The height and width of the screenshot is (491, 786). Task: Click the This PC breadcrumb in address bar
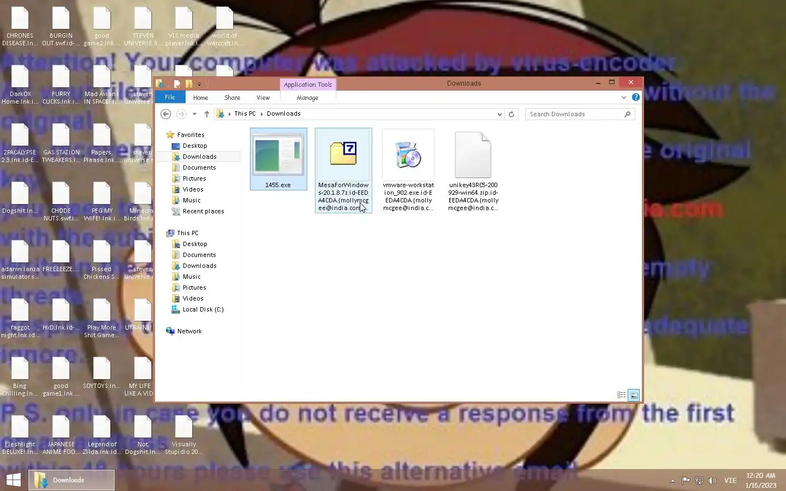pos(245,113)
